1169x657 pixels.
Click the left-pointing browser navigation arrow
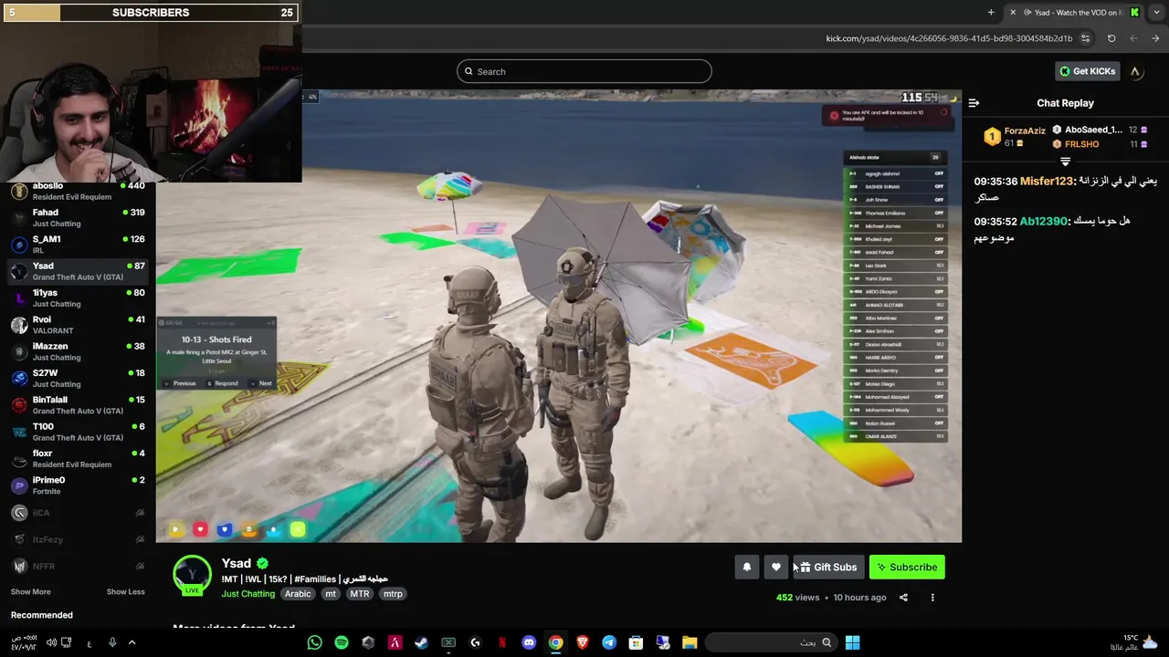[x=1133, y=38]
